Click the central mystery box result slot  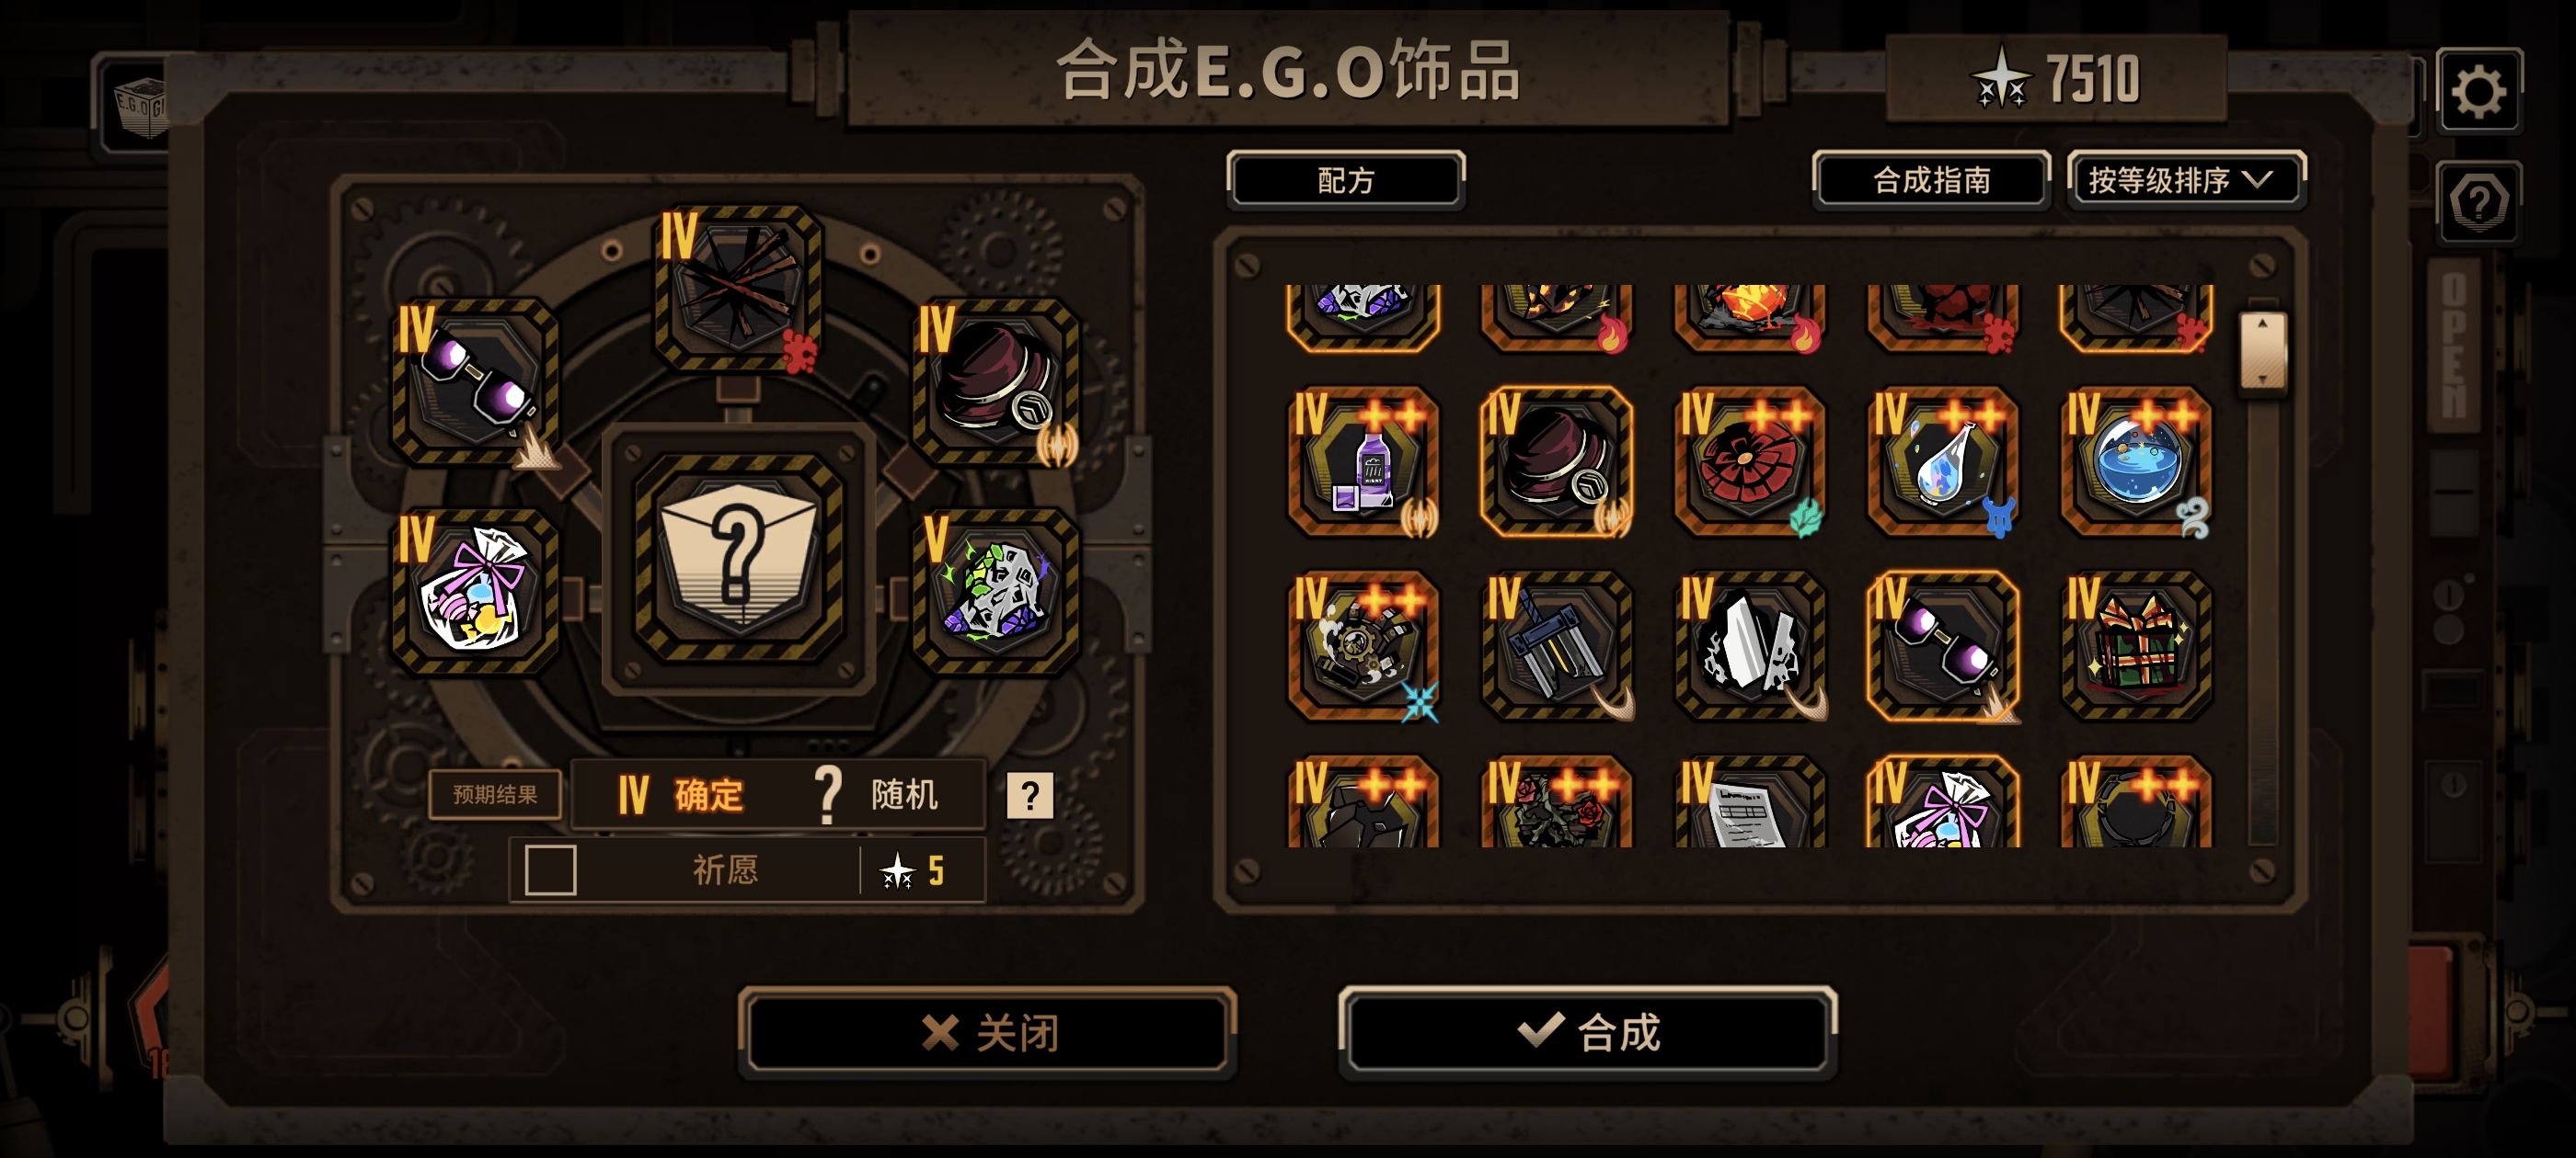[738, 557]
